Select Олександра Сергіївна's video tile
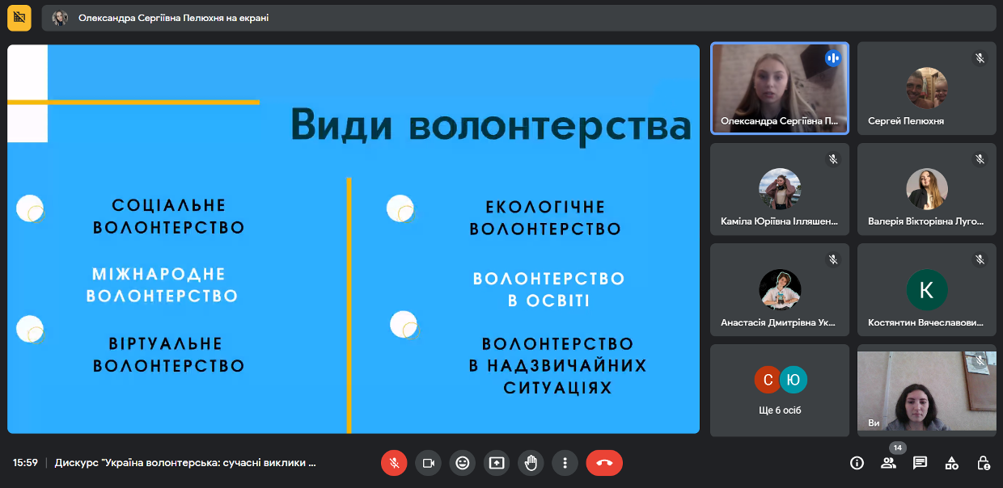 pos(780,88)
